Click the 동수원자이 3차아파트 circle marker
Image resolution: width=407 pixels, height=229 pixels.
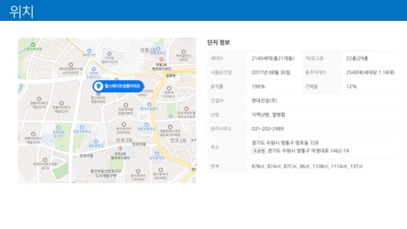click(x=161, y=170)
